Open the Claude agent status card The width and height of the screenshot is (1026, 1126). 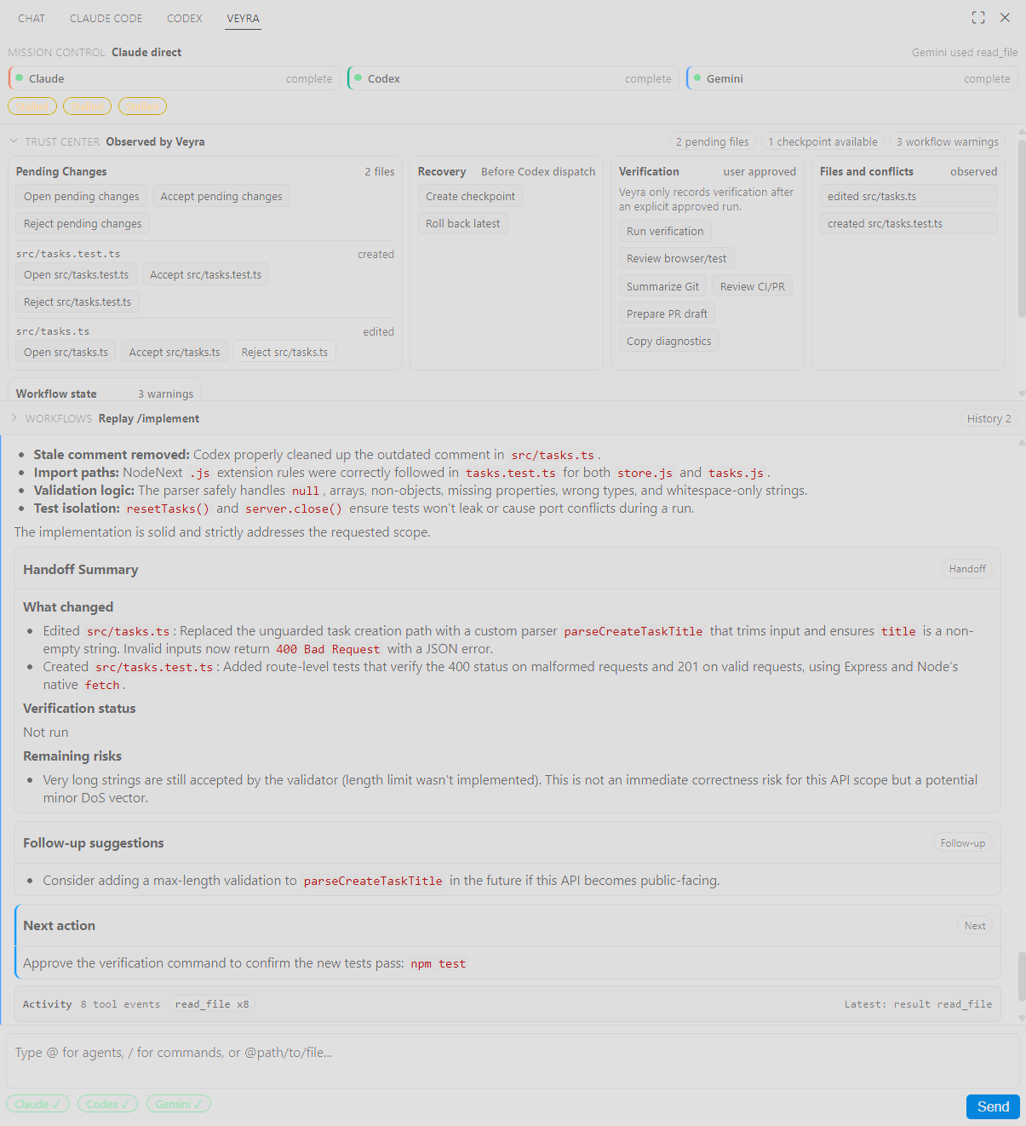pyautogui.click(x=174, y=78)
